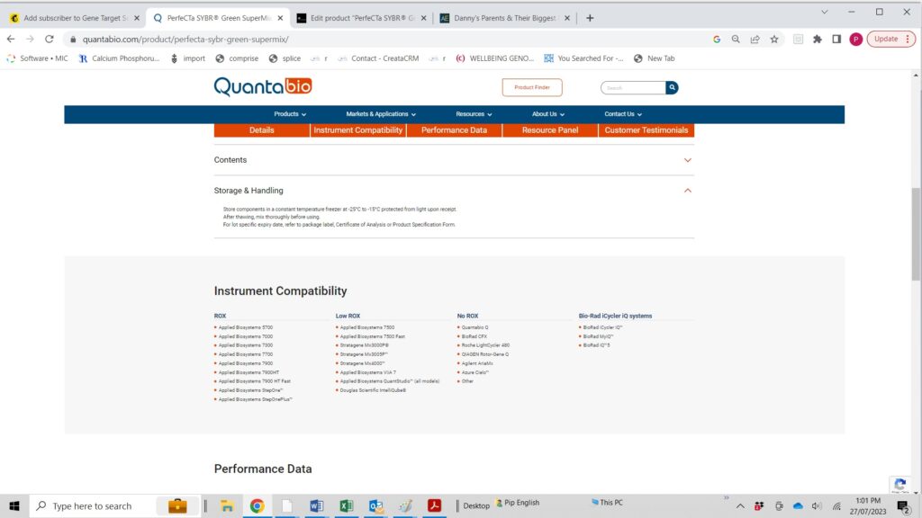
Task: Open the Chrome tab search chevron
Action: point(825,12)
